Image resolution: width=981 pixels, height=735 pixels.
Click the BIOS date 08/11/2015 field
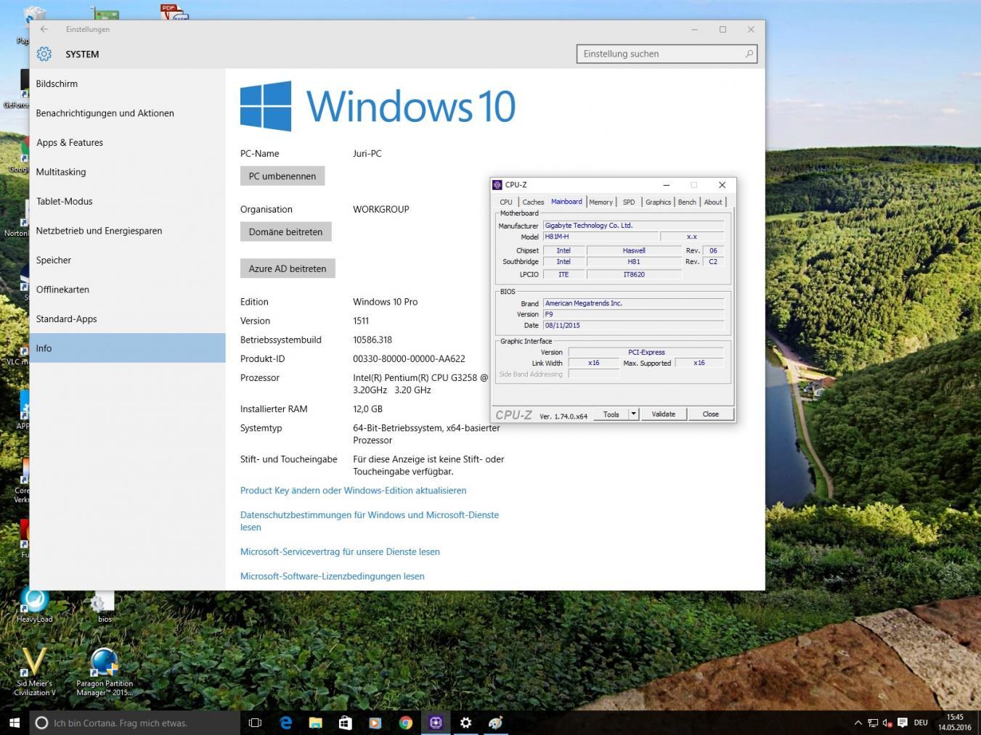pyautogui.click(x=633, y=325)
